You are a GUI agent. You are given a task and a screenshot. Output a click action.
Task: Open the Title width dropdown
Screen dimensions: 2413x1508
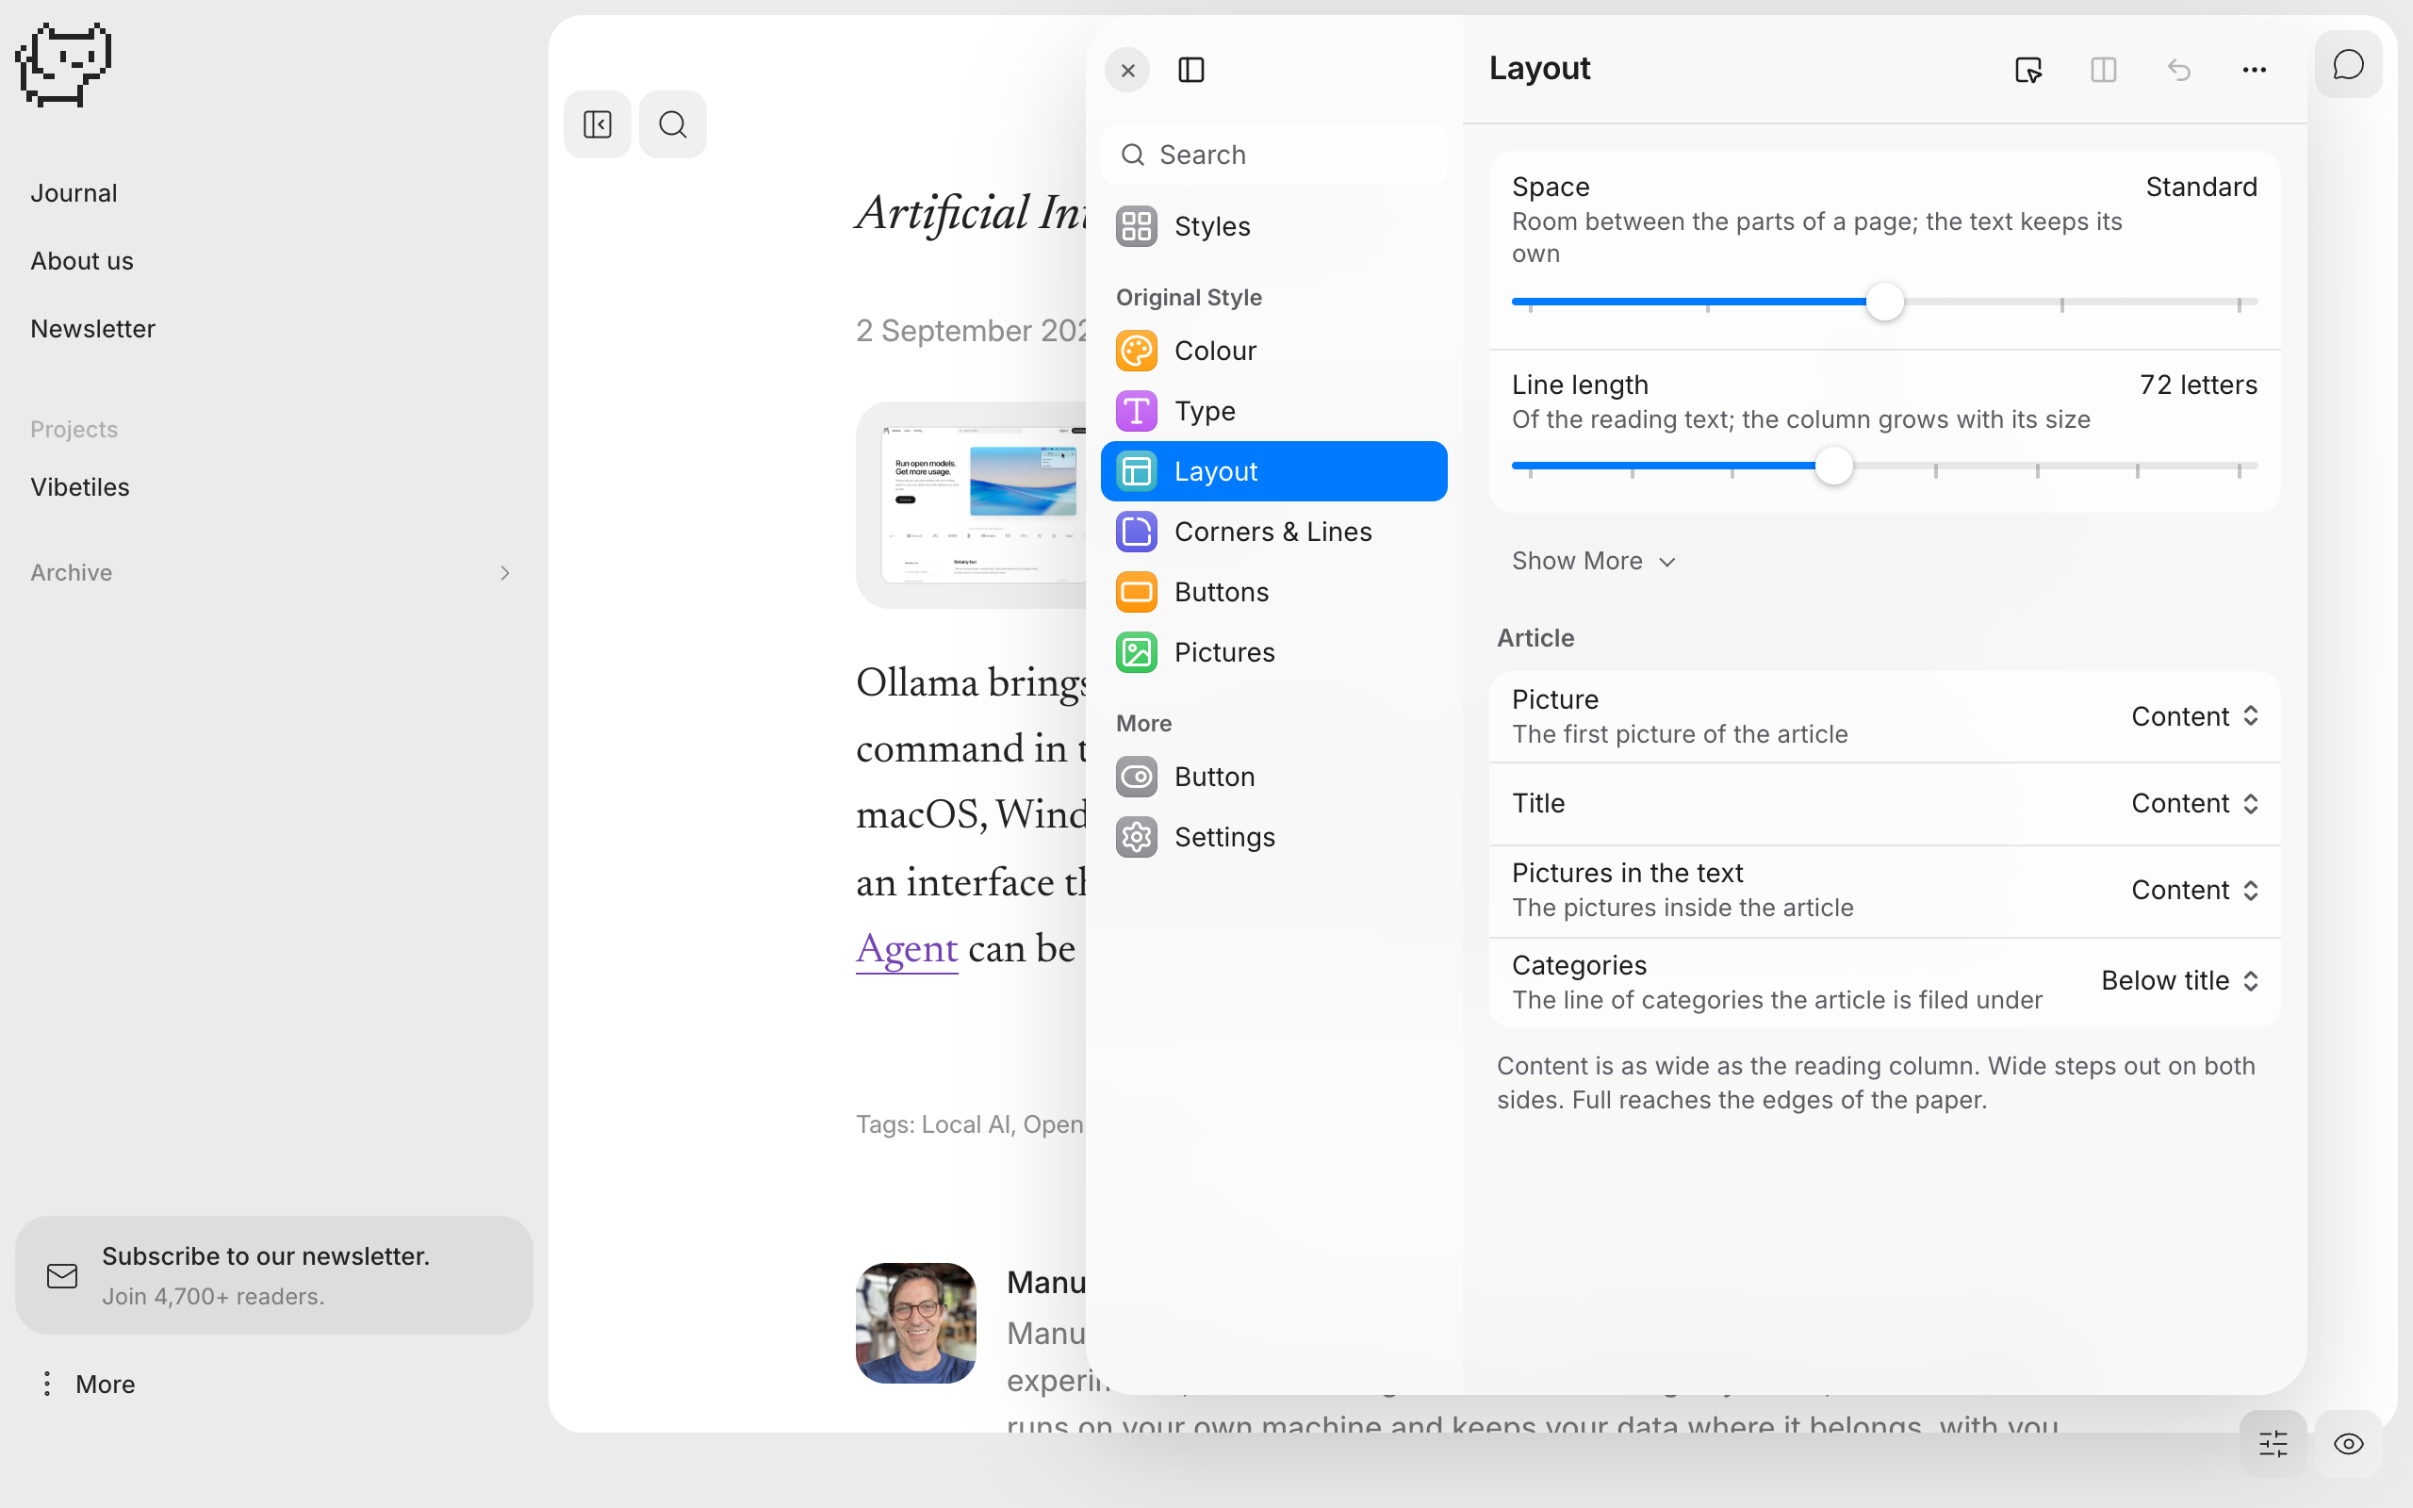point(2194,803)
